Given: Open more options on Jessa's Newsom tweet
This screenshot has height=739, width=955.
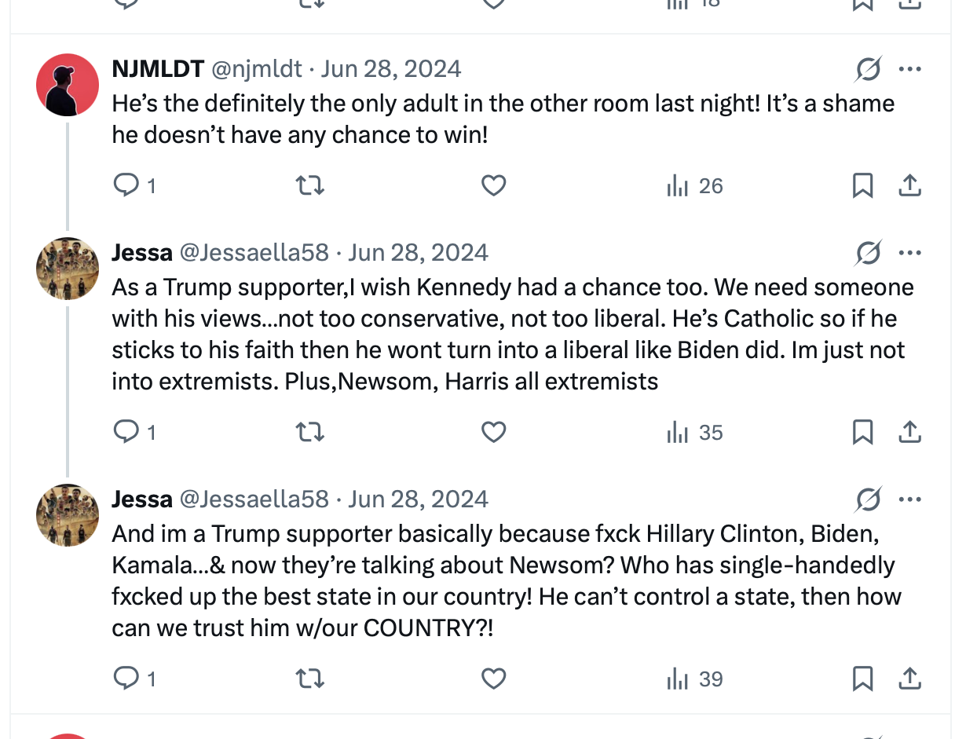Looking at the screenshot, I should (909, 499).
